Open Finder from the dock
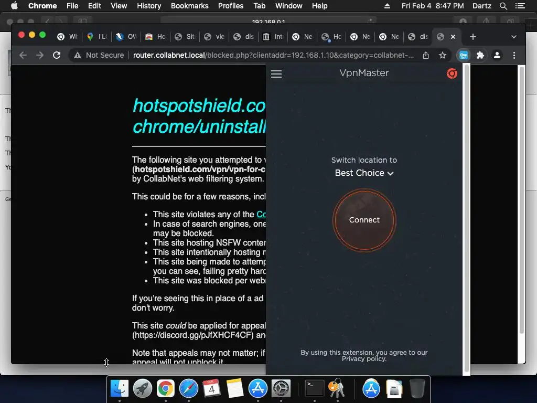 (120, 389)
